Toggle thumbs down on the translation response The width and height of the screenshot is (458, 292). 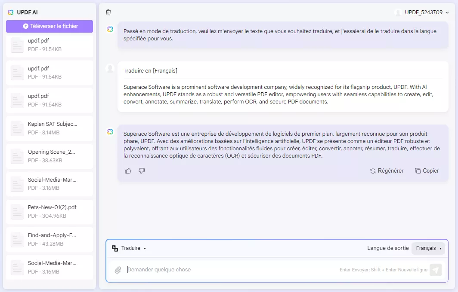142,170
